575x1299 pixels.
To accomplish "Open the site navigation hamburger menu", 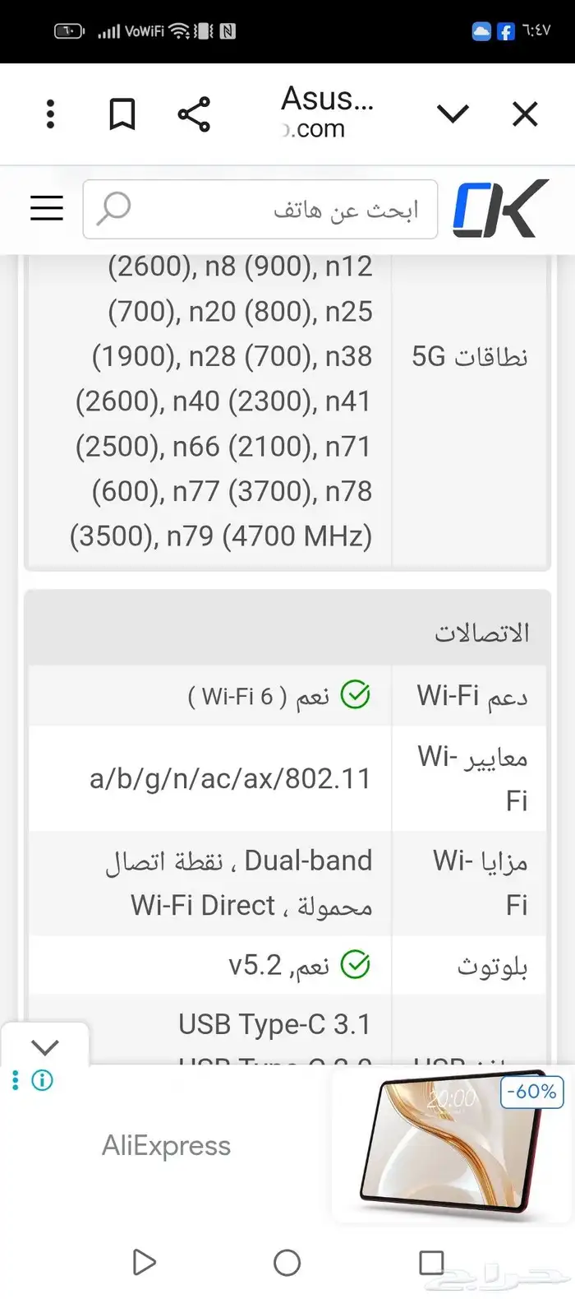I will 46,209.
